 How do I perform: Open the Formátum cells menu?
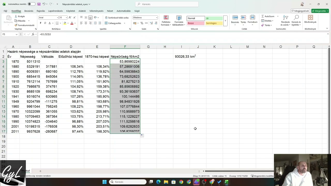click(x=252, y=20)
